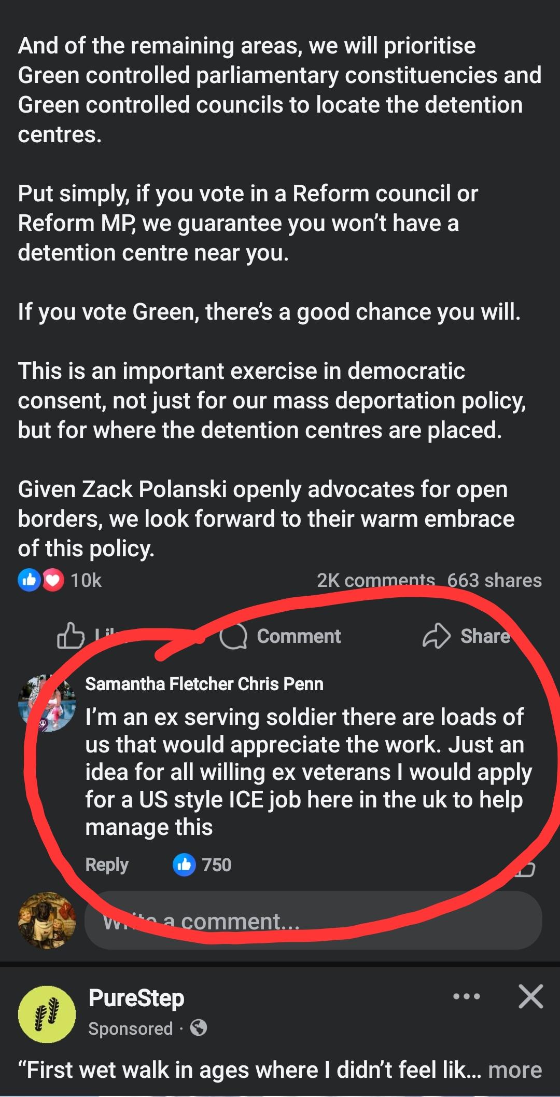Open Samantha Fletcher Chris Penn's profile name
Viewport: 560px width, 1097px height.
pyautogui.click(x=204, y=684)
